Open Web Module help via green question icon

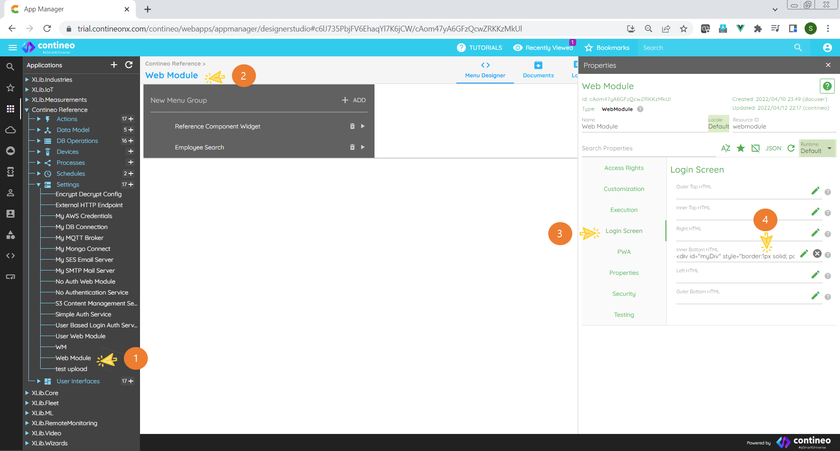click(827, 86)
